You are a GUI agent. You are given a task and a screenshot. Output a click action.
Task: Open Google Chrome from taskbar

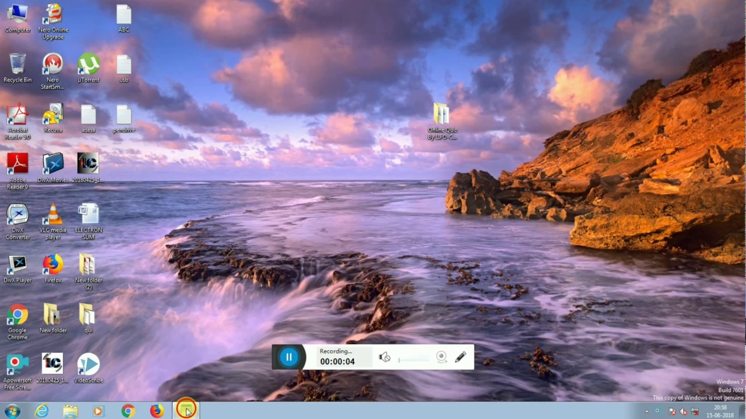tap(128, 411)
